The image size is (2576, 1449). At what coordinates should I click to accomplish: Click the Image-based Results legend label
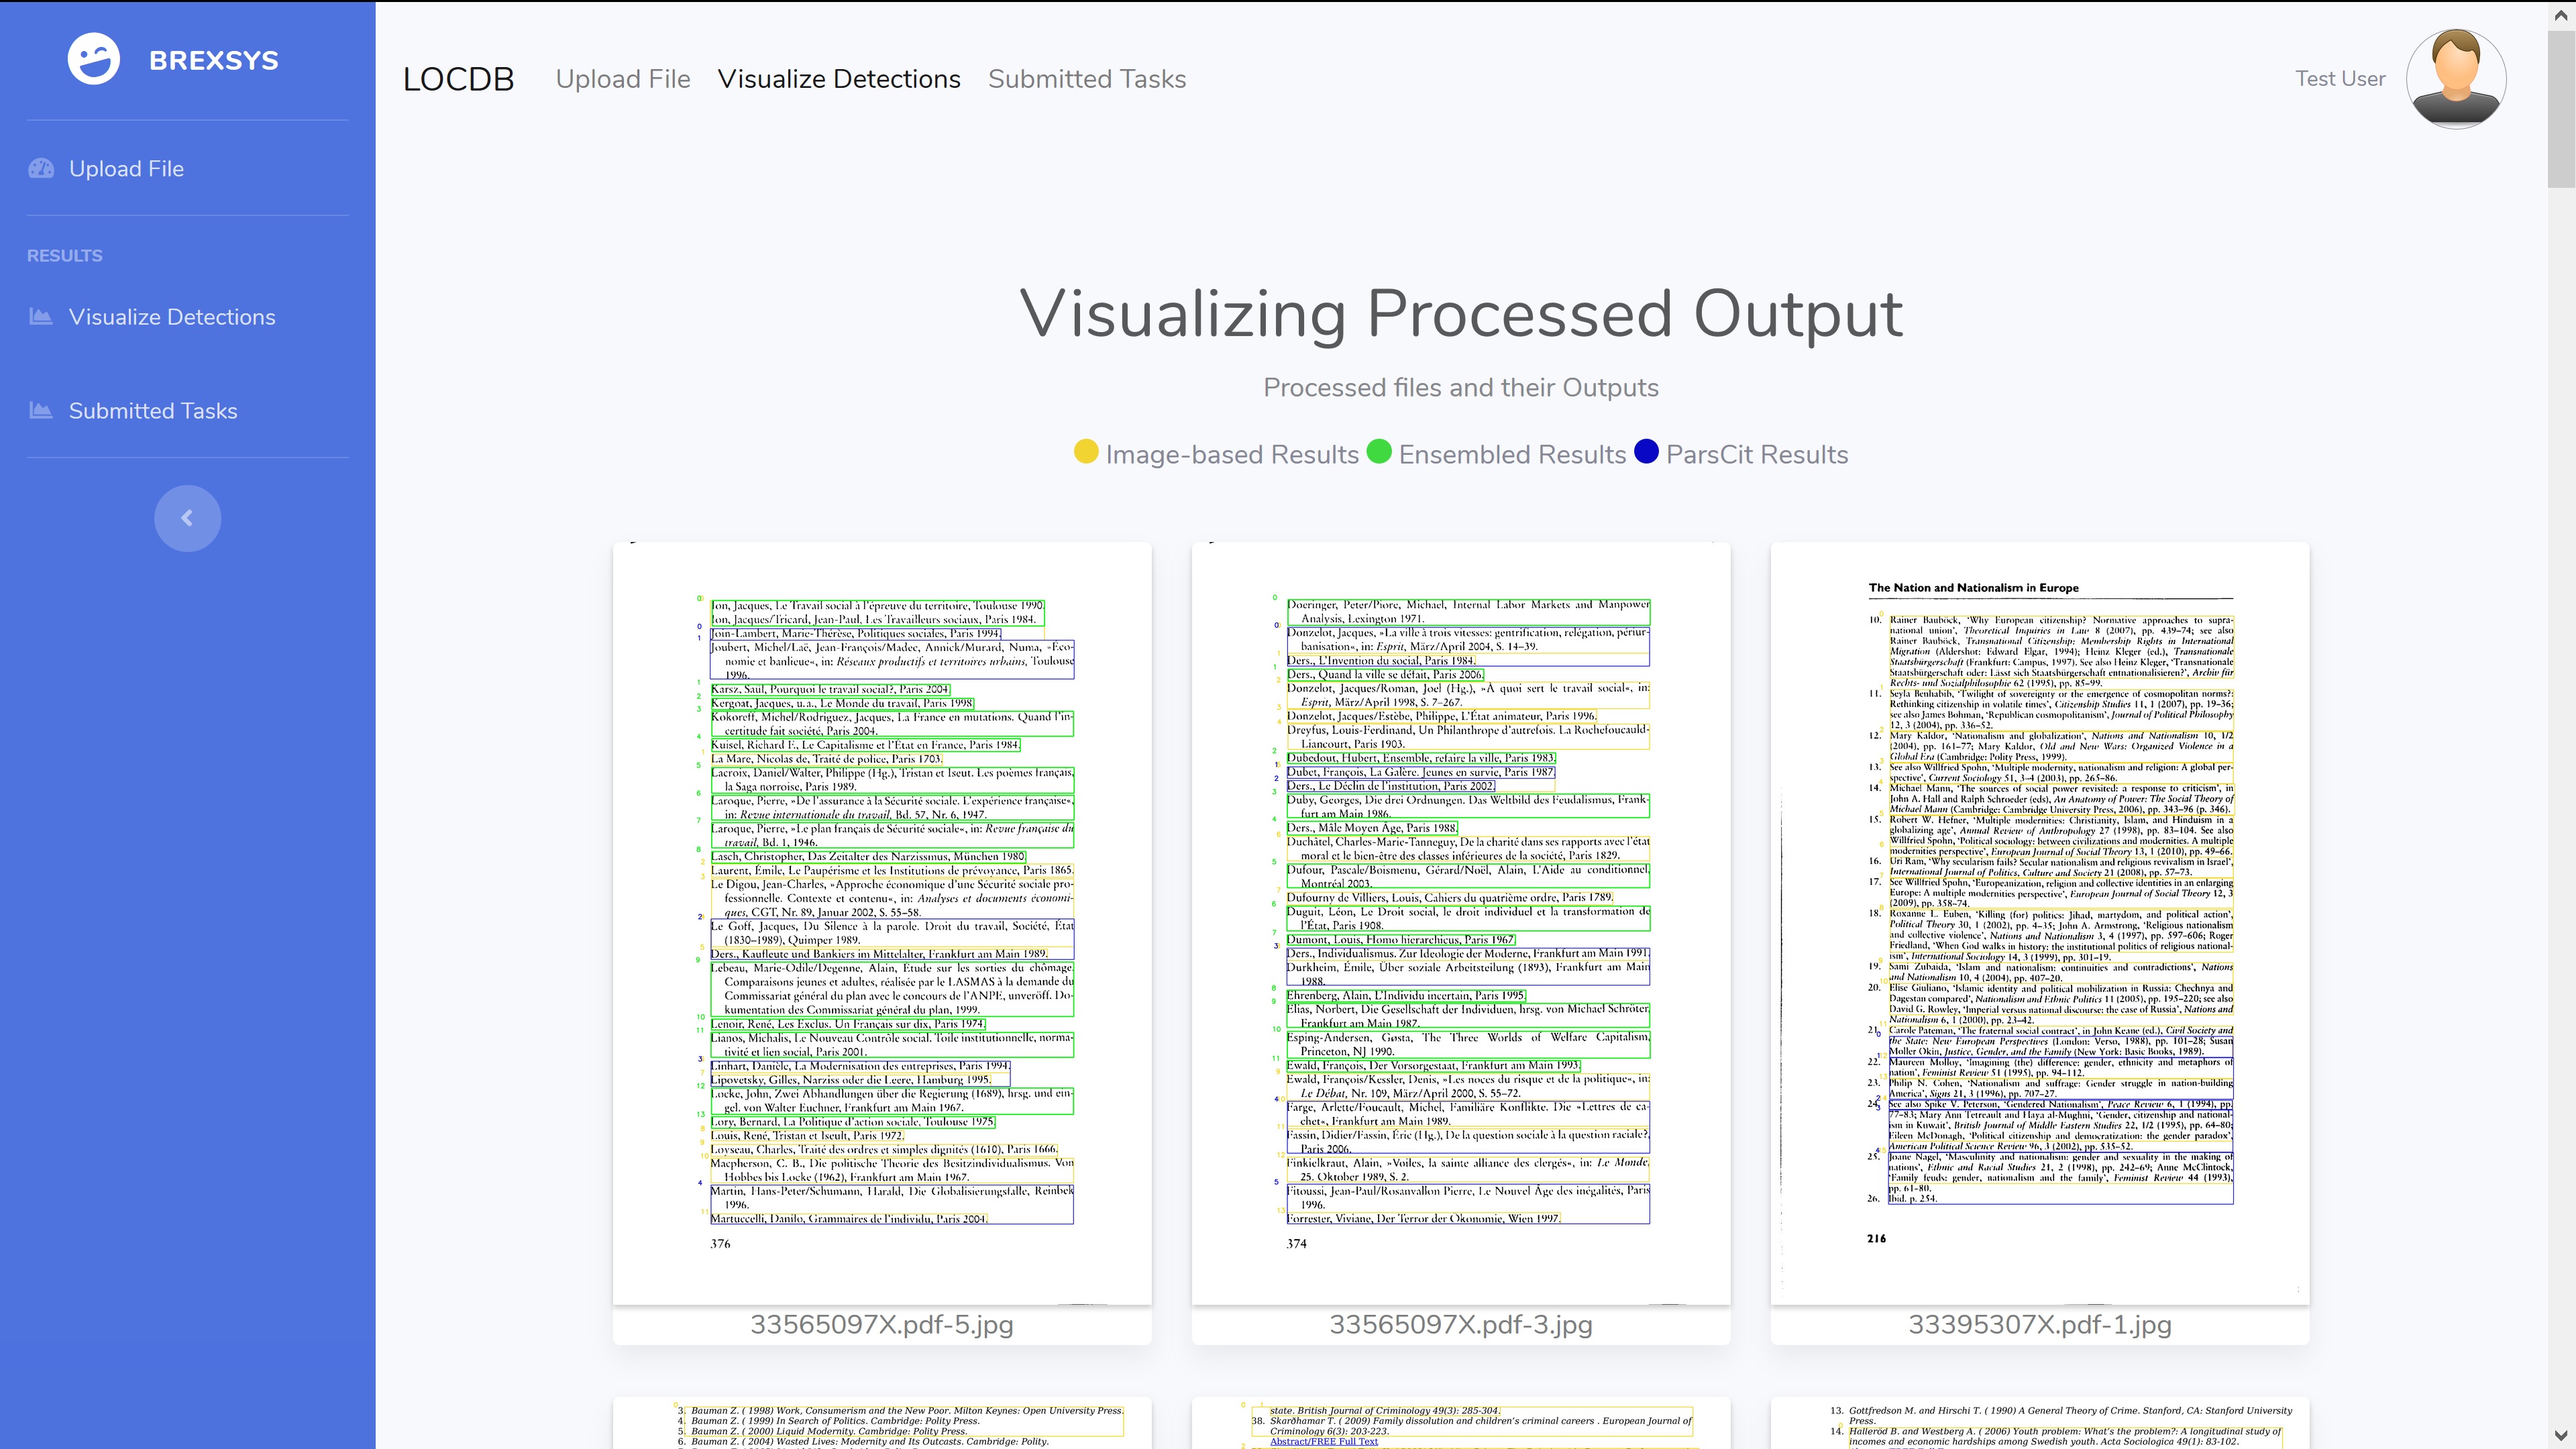pos(1232,454)
